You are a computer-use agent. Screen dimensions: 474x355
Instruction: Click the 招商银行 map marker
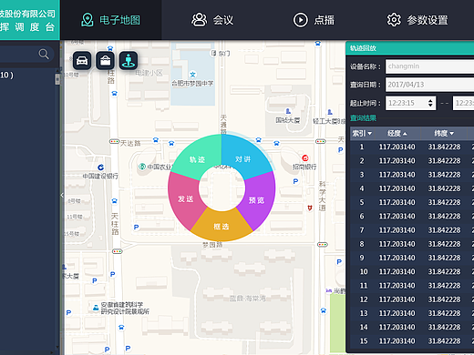[305, 158]
